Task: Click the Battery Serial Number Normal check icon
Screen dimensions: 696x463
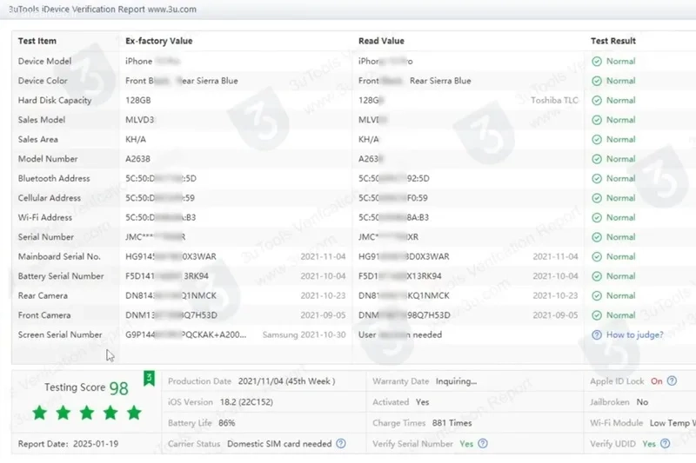Action: [597, 276]
